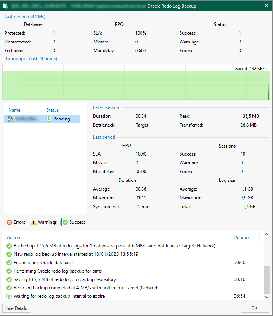This screenshot has height=316, width=273.
Task: Click the Read value '135,5 MB'
Action: pyautogui.click(x=250, y=116)
